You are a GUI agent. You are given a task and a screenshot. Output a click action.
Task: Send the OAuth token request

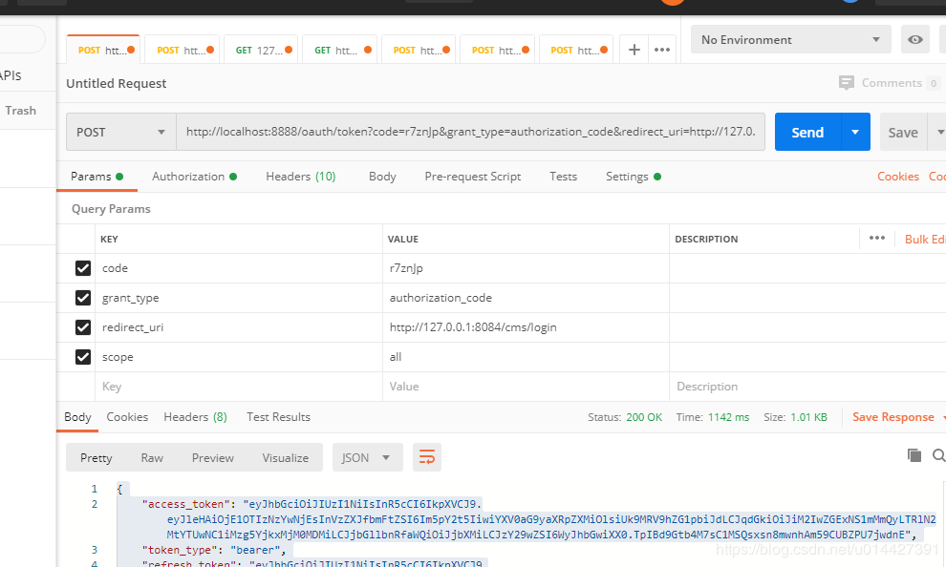[806, 132]
